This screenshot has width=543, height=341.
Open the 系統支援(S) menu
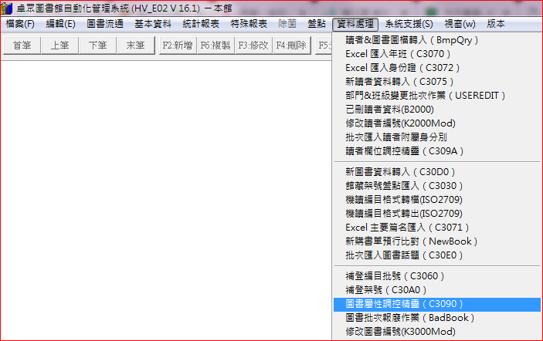(409, 24)
